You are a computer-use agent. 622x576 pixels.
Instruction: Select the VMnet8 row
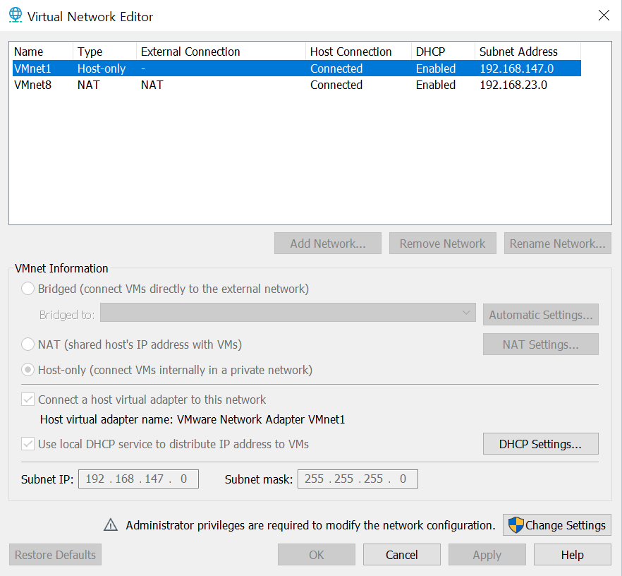coord(297,85)
